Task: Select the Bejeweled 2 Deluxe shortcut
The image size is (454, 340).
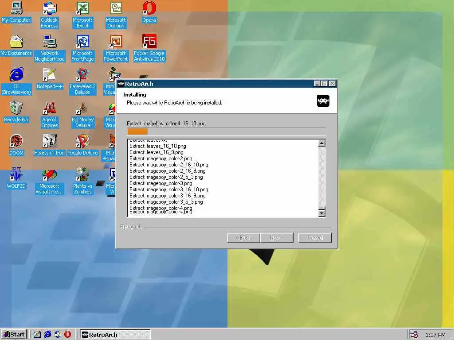Action: (x=82, y=81)
